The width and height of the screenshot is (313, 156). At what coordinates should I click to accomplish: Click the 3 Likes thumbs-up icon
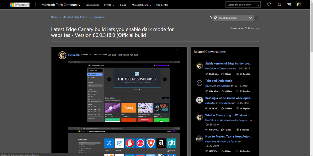click(x=222, y=74)
